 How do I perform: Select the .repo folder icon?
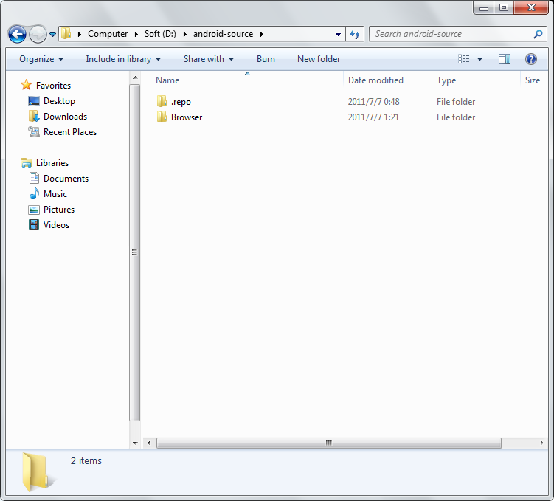coord(162,101)
